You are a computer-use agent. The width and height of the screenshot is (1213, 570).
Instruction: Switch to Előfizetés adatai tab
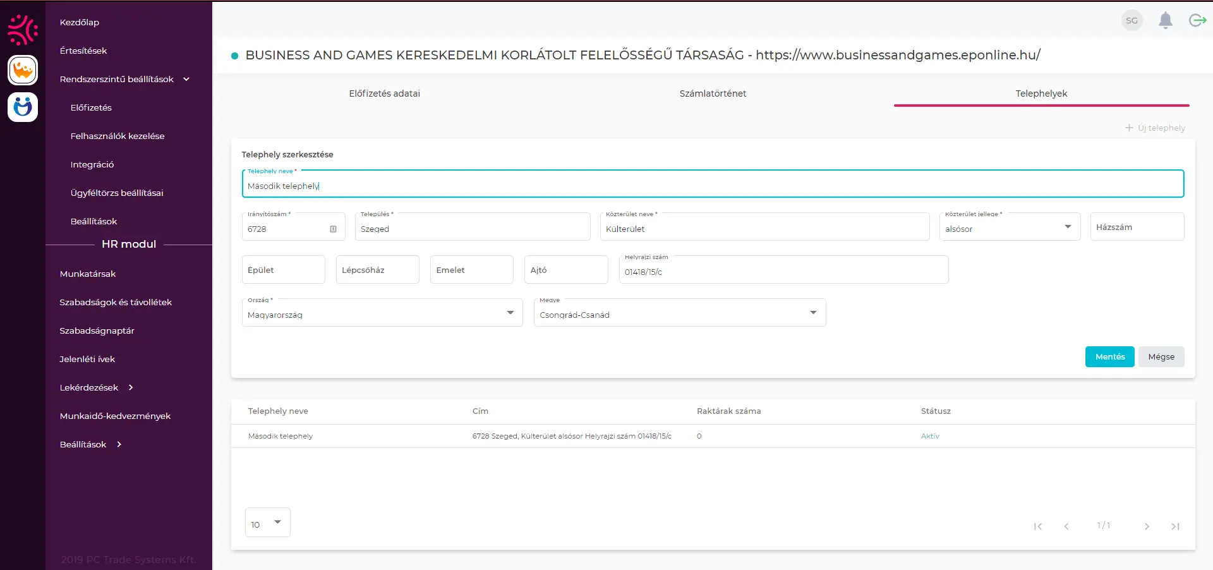coord(384,94)
